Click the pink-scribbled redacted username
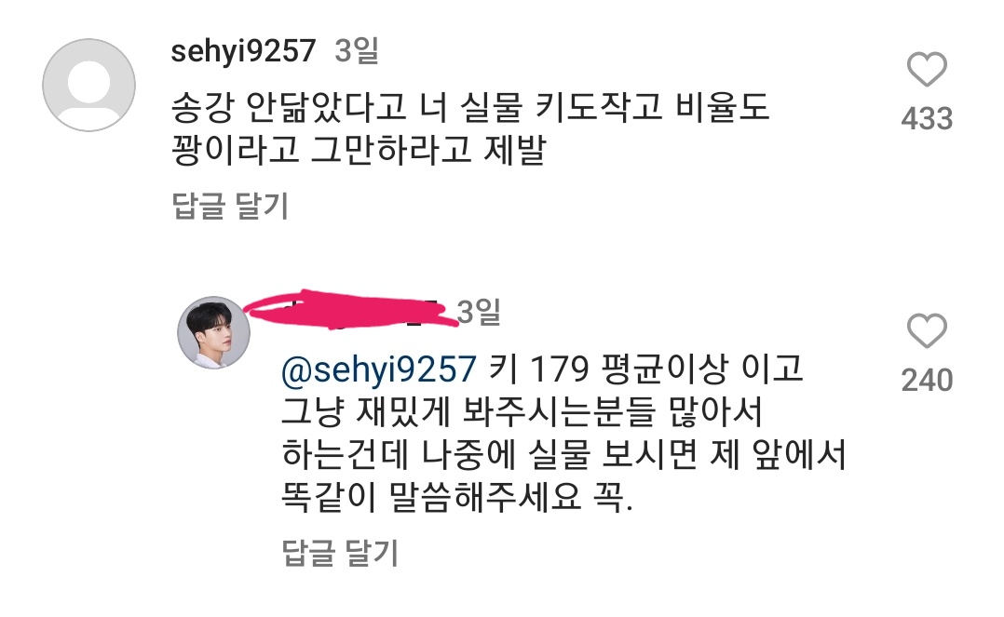This screenshot has height=617, width=1004. click(351, 310)
